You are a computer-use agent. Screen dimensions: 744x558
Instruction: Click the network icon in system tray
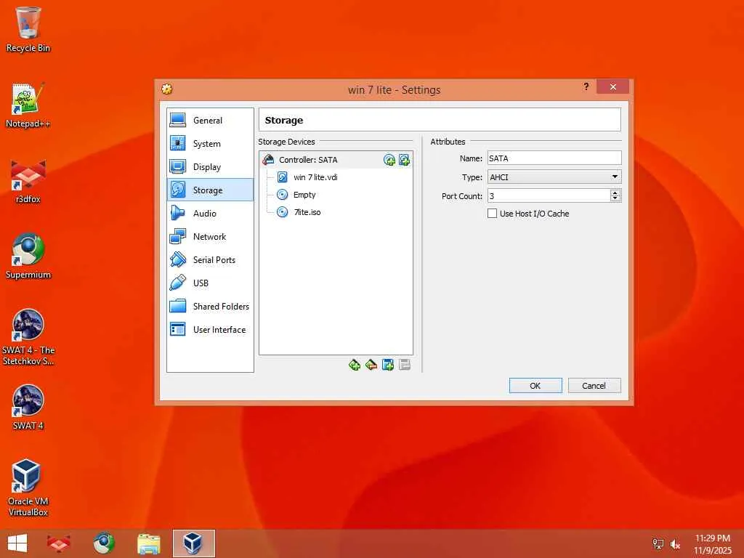pos(658,543)
